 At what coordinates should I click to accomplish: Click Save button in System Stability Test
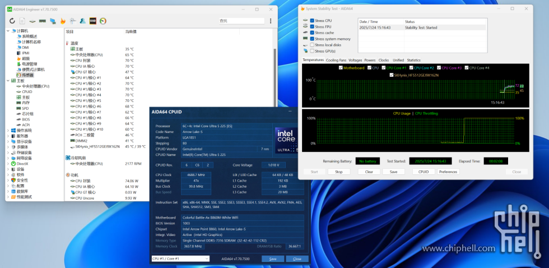click(393, 172)
